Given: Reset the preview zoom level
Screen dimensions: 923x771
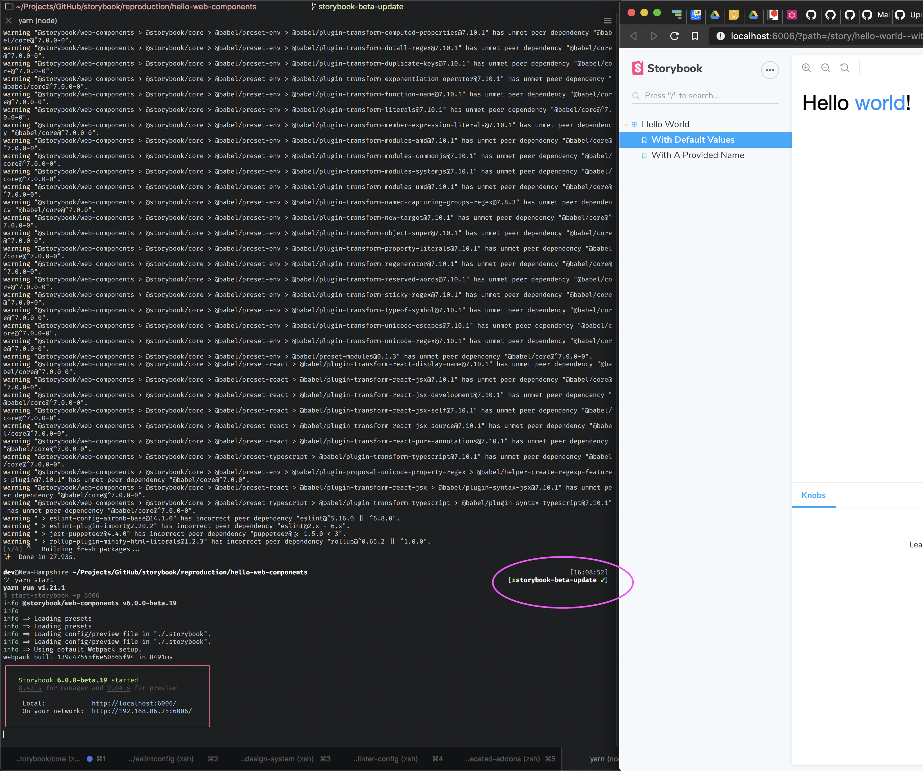Looking at the screenshot, I should (845, 68).
